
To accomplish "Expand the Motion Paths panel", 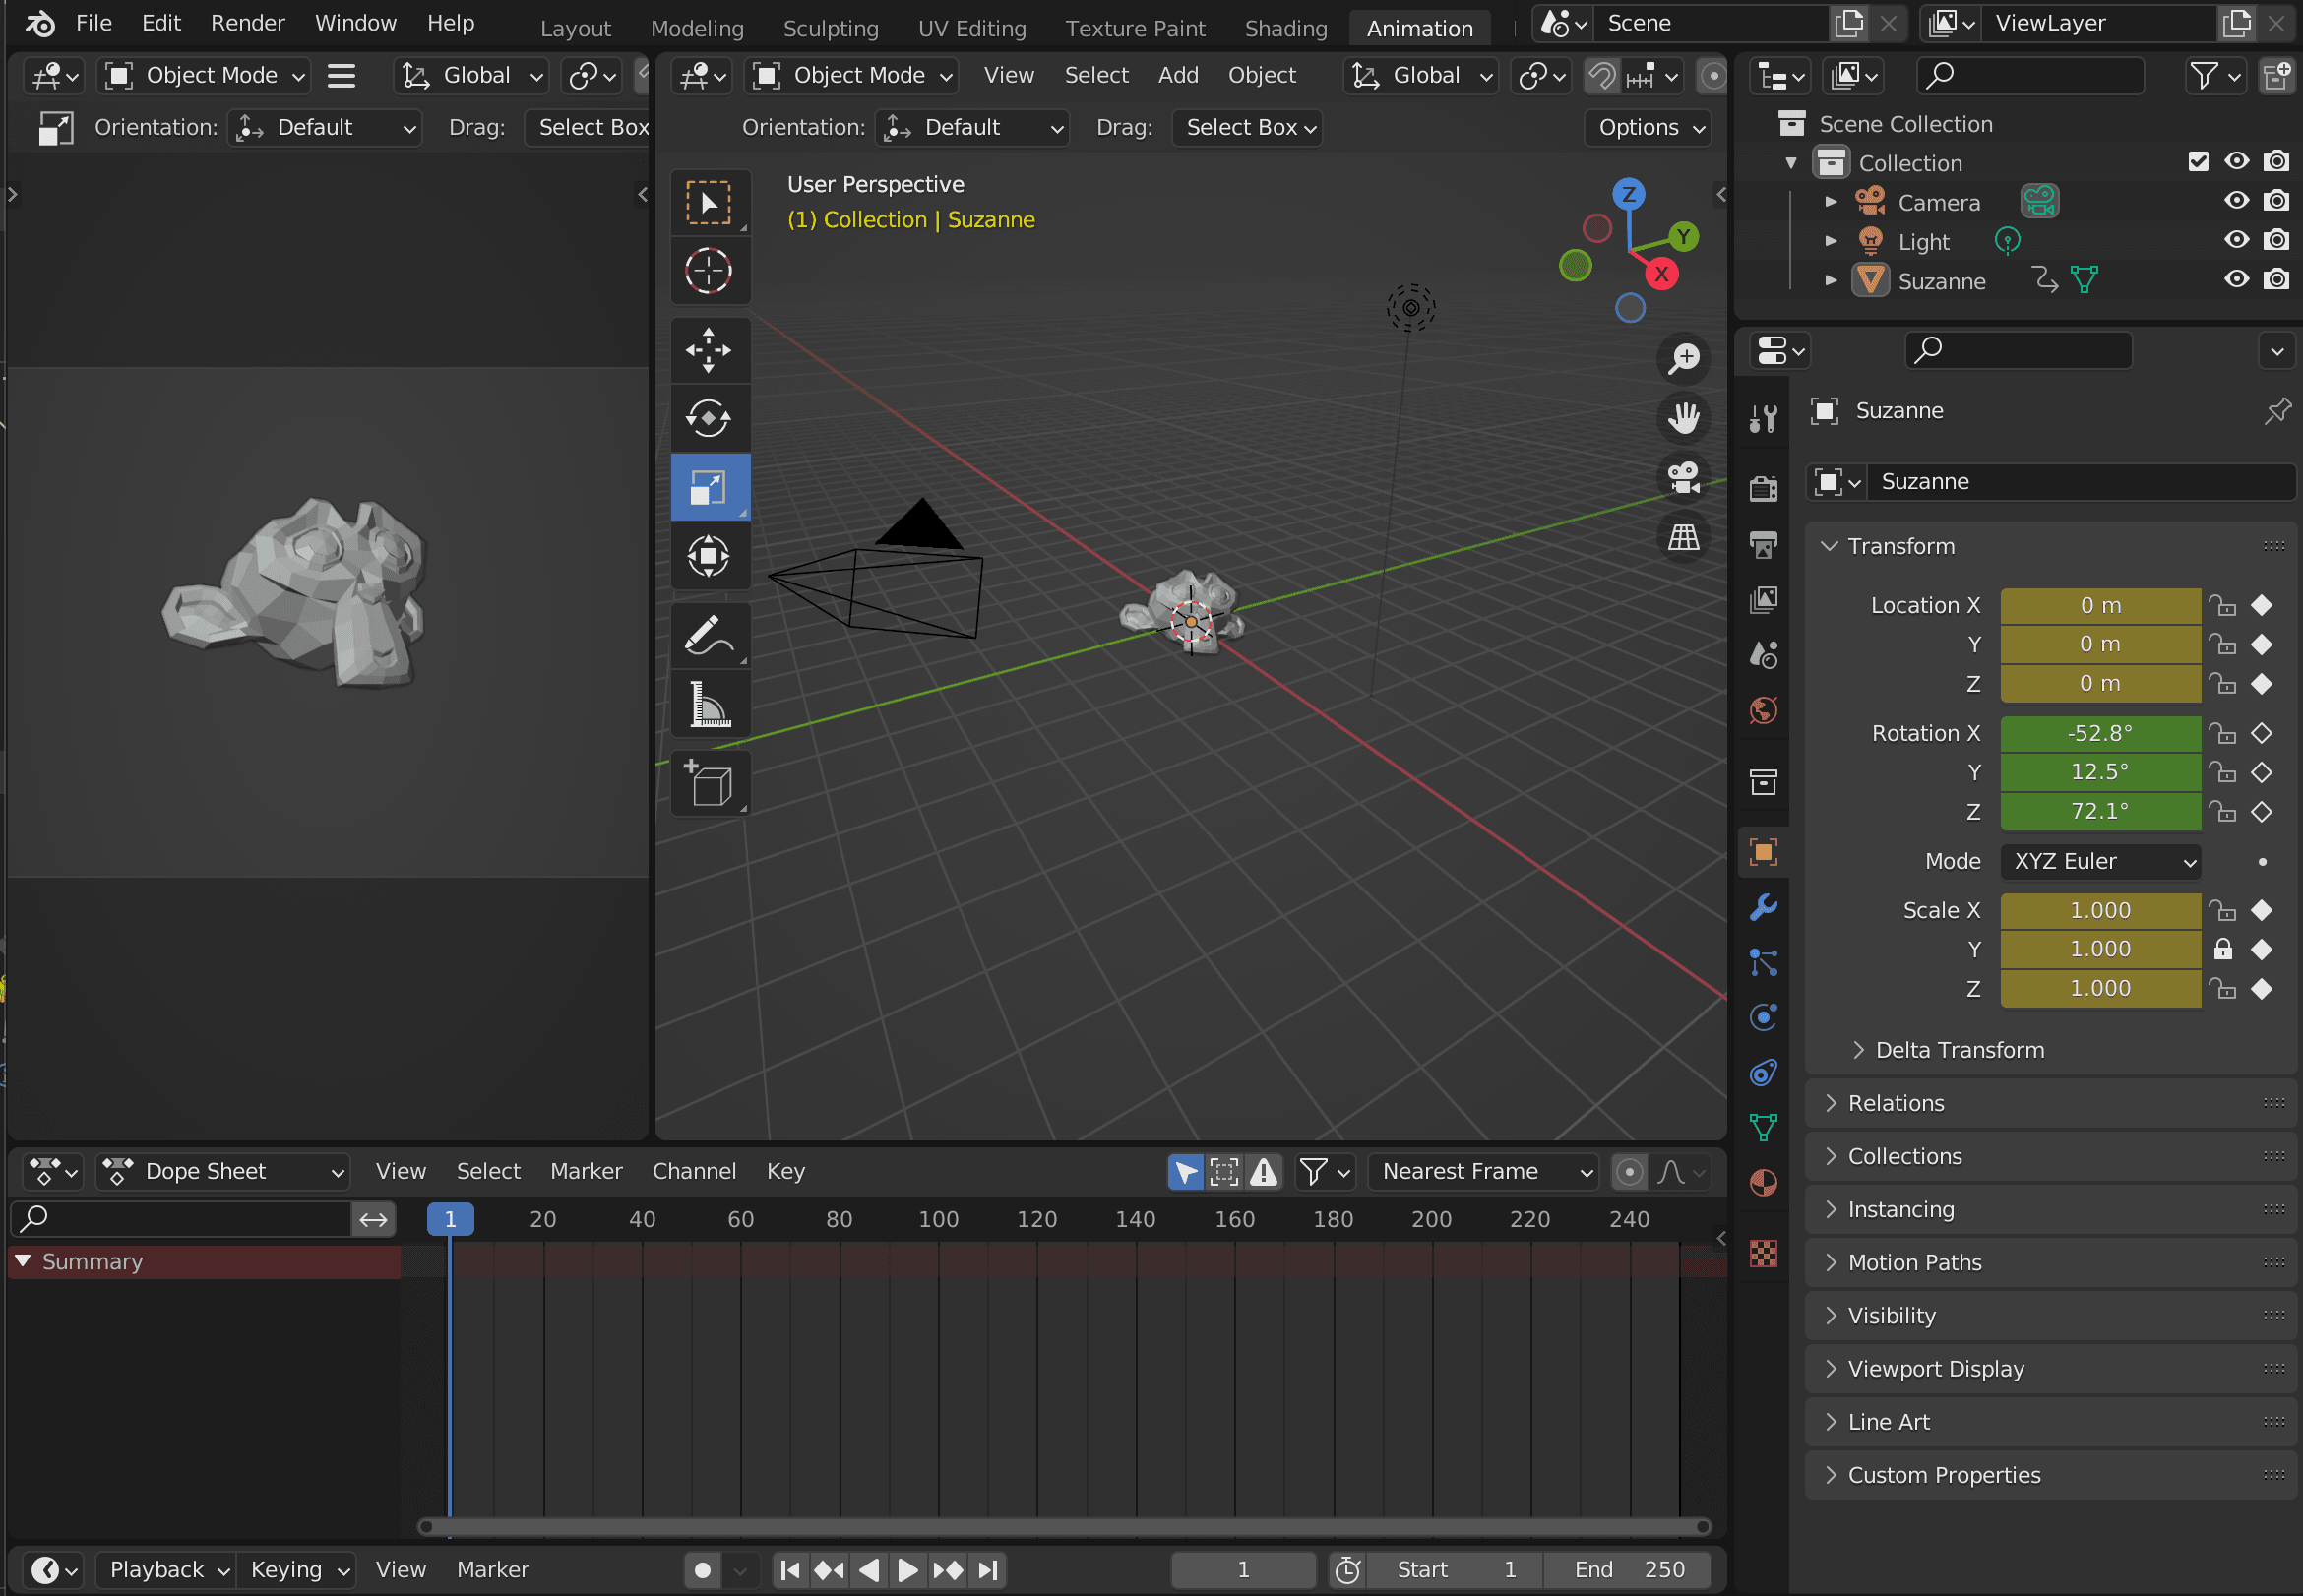I will click(x=2050, y=1264).
